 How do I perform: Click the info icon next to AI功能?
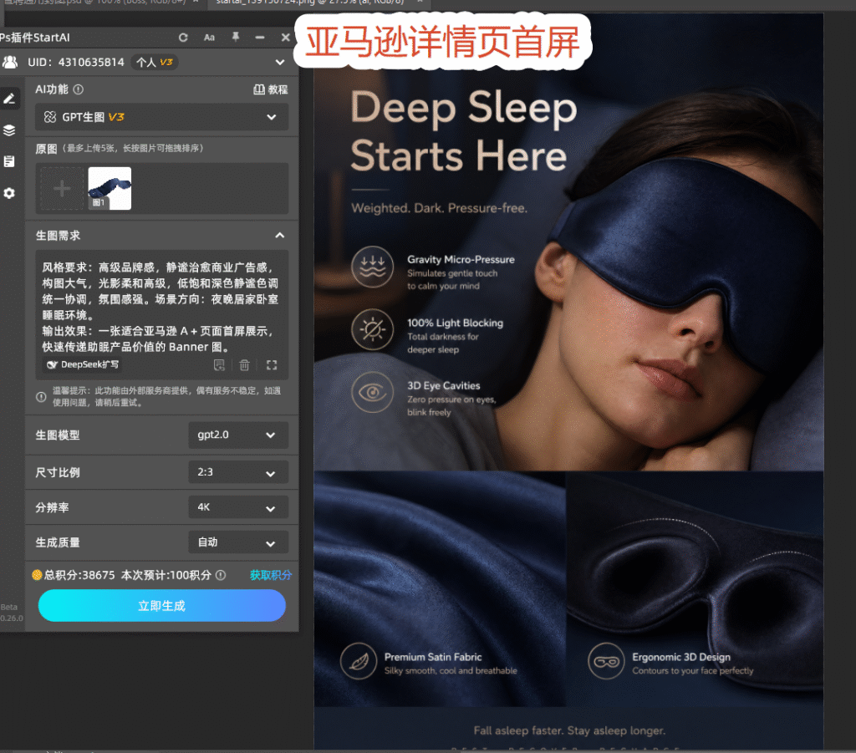click(79, 89)
